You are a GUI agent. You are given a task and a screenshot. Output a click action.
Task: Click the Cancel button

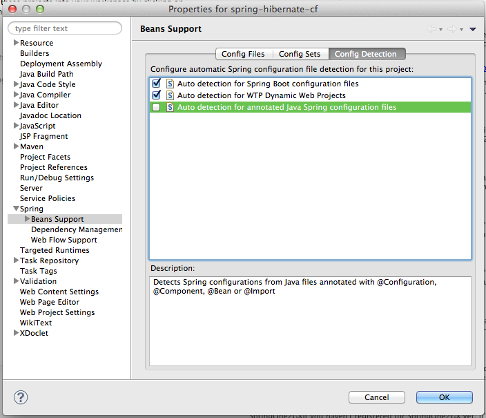pos(376,397)
